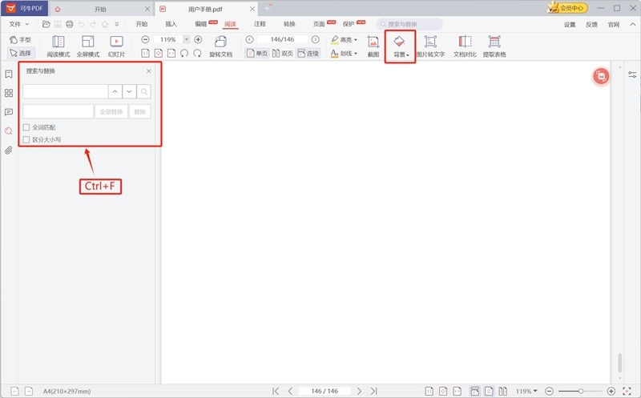Fit width view in ribbon
The height and width of the screenshot is (398, 641).
[x=171, y=53]
